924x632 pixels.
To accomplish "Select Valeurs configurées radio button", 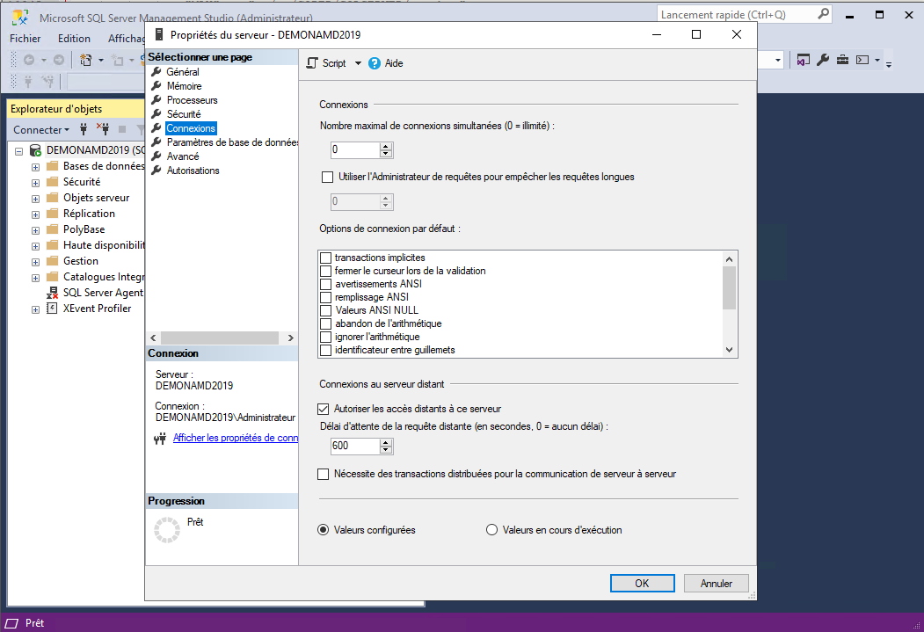I will (x=323, y=530).
